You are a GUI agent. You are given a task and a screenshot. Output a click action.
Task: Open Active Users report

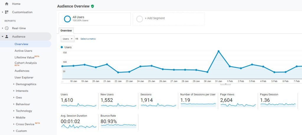(23, 51)
